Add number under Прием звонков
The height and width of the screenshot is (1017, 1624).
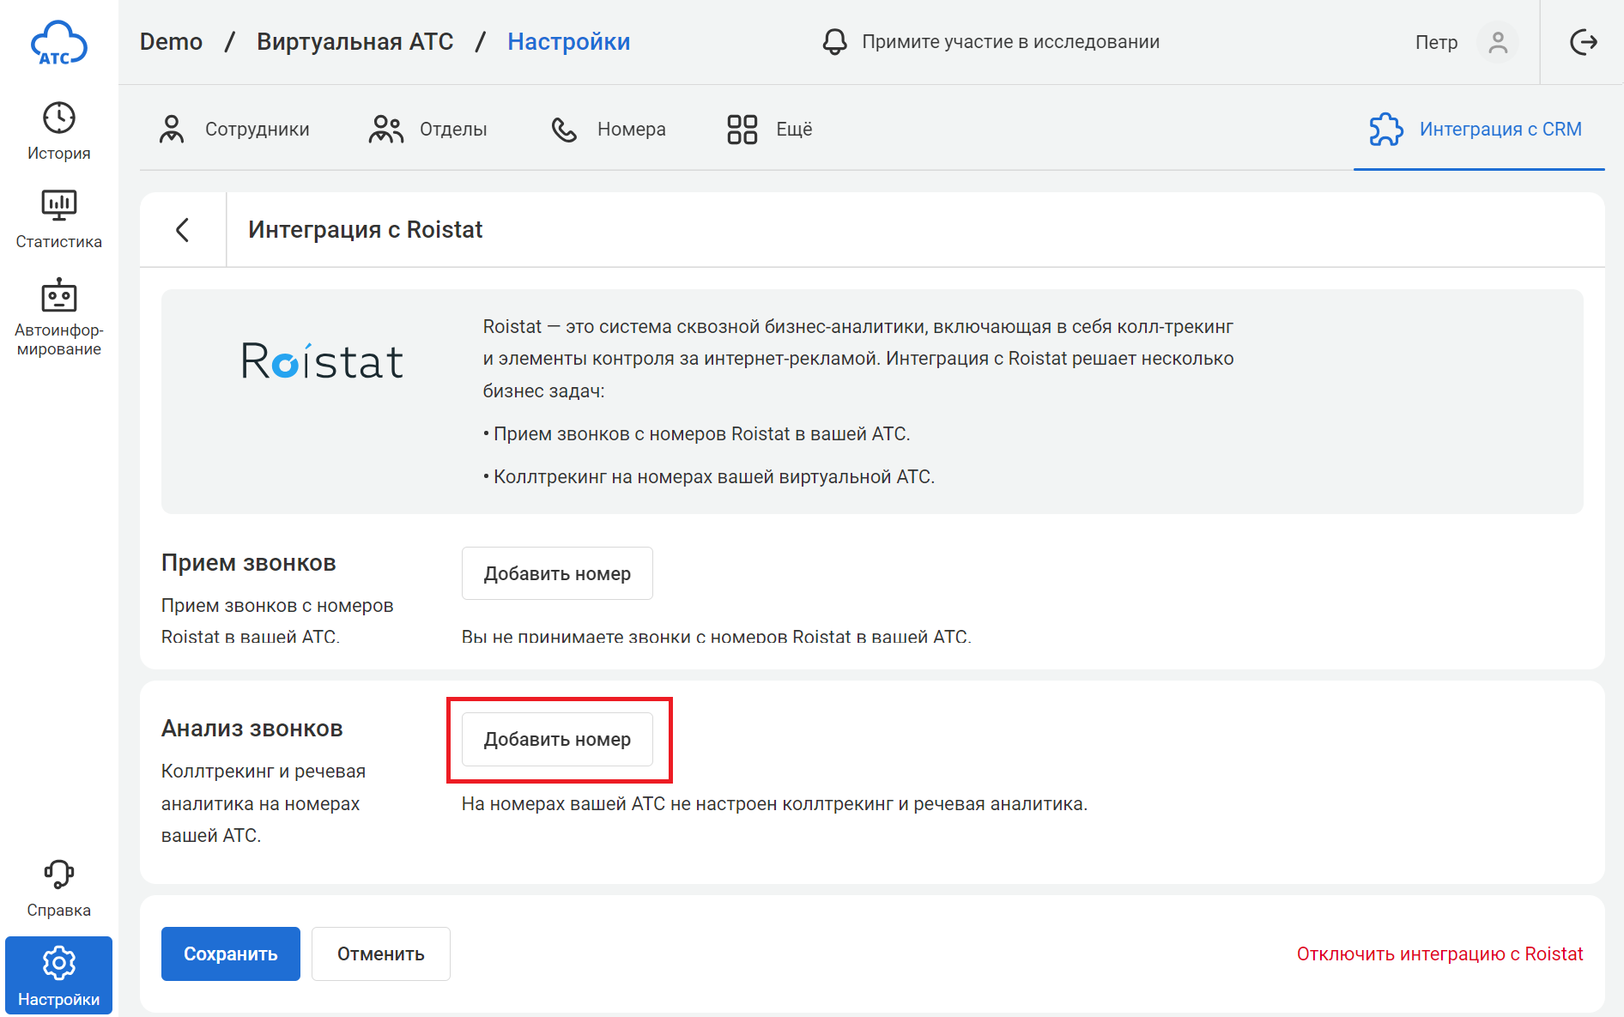tap(557, 573)
